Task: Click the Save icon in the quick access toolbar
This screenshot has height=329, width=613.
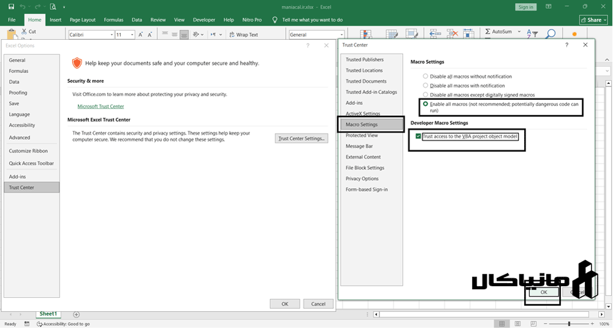Action: (11, 7)
